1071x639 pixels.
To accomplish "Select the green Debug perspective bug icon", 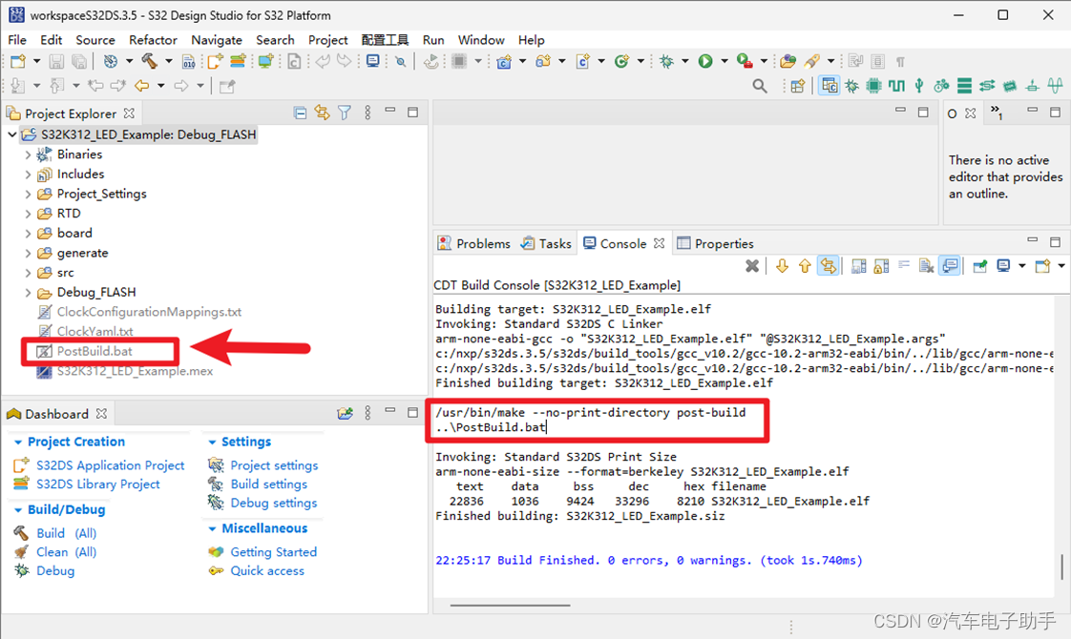I will pyautogui.click(x=851, y=86).
